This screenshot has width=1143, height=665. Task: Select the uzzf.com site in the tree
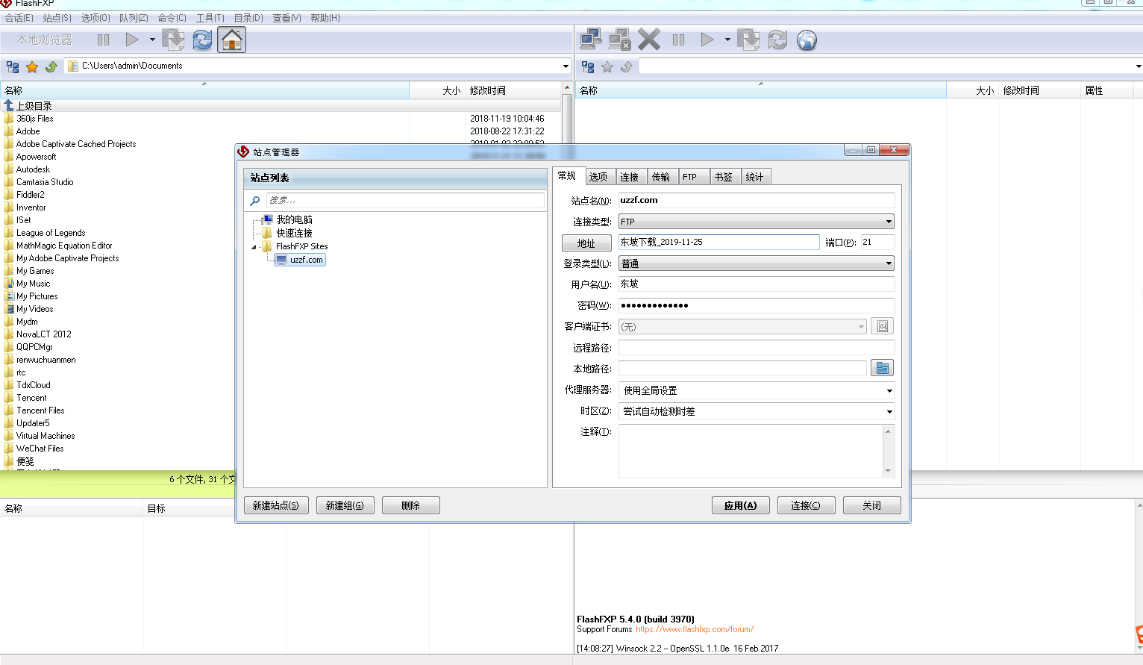[300, 260]
